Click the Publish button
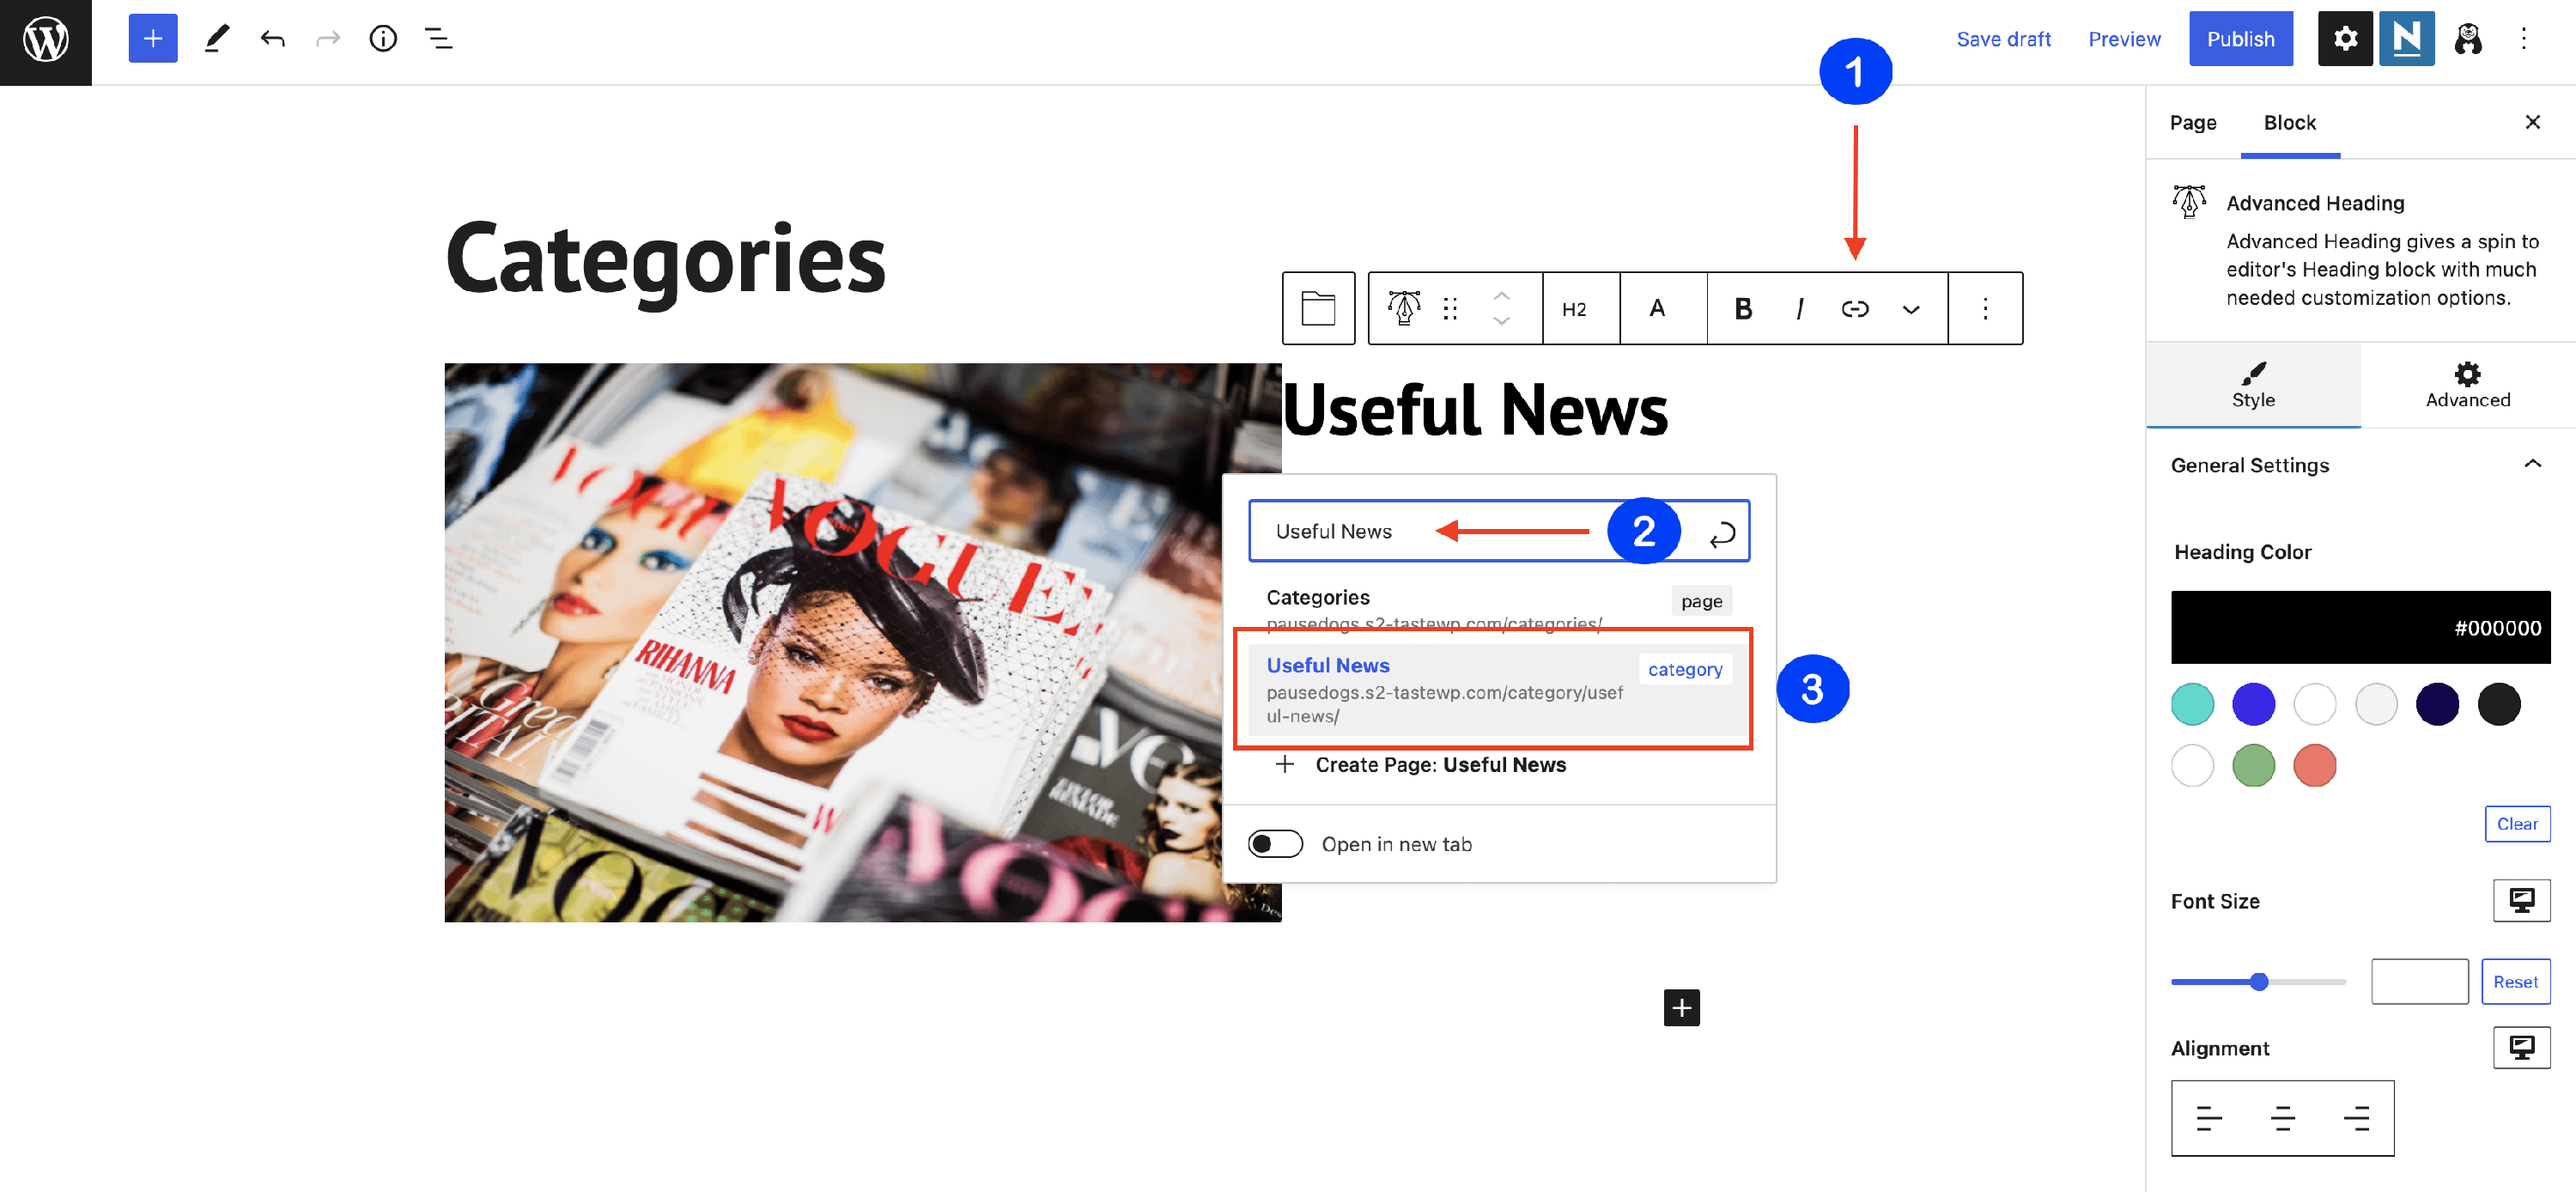 2240,39
